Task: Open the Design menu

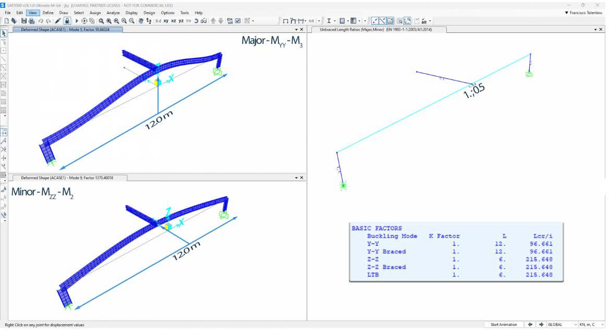Action: [149, 13]
